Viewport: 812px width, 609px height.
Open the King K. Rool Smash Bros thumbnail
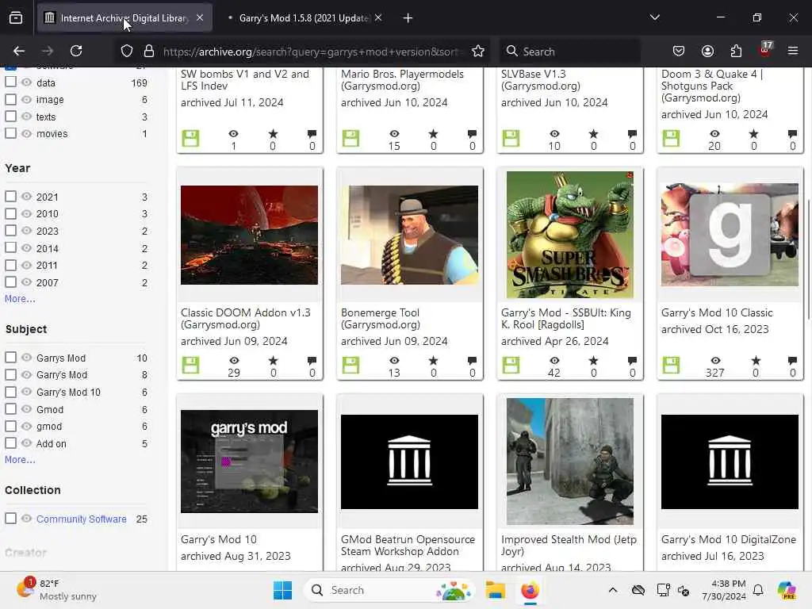tap(569, 235)
